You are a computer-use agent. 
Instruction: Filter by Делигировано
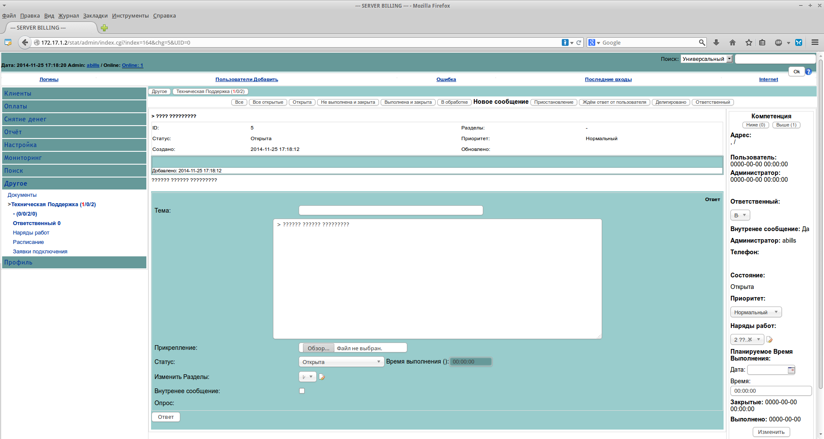point(671,102)
